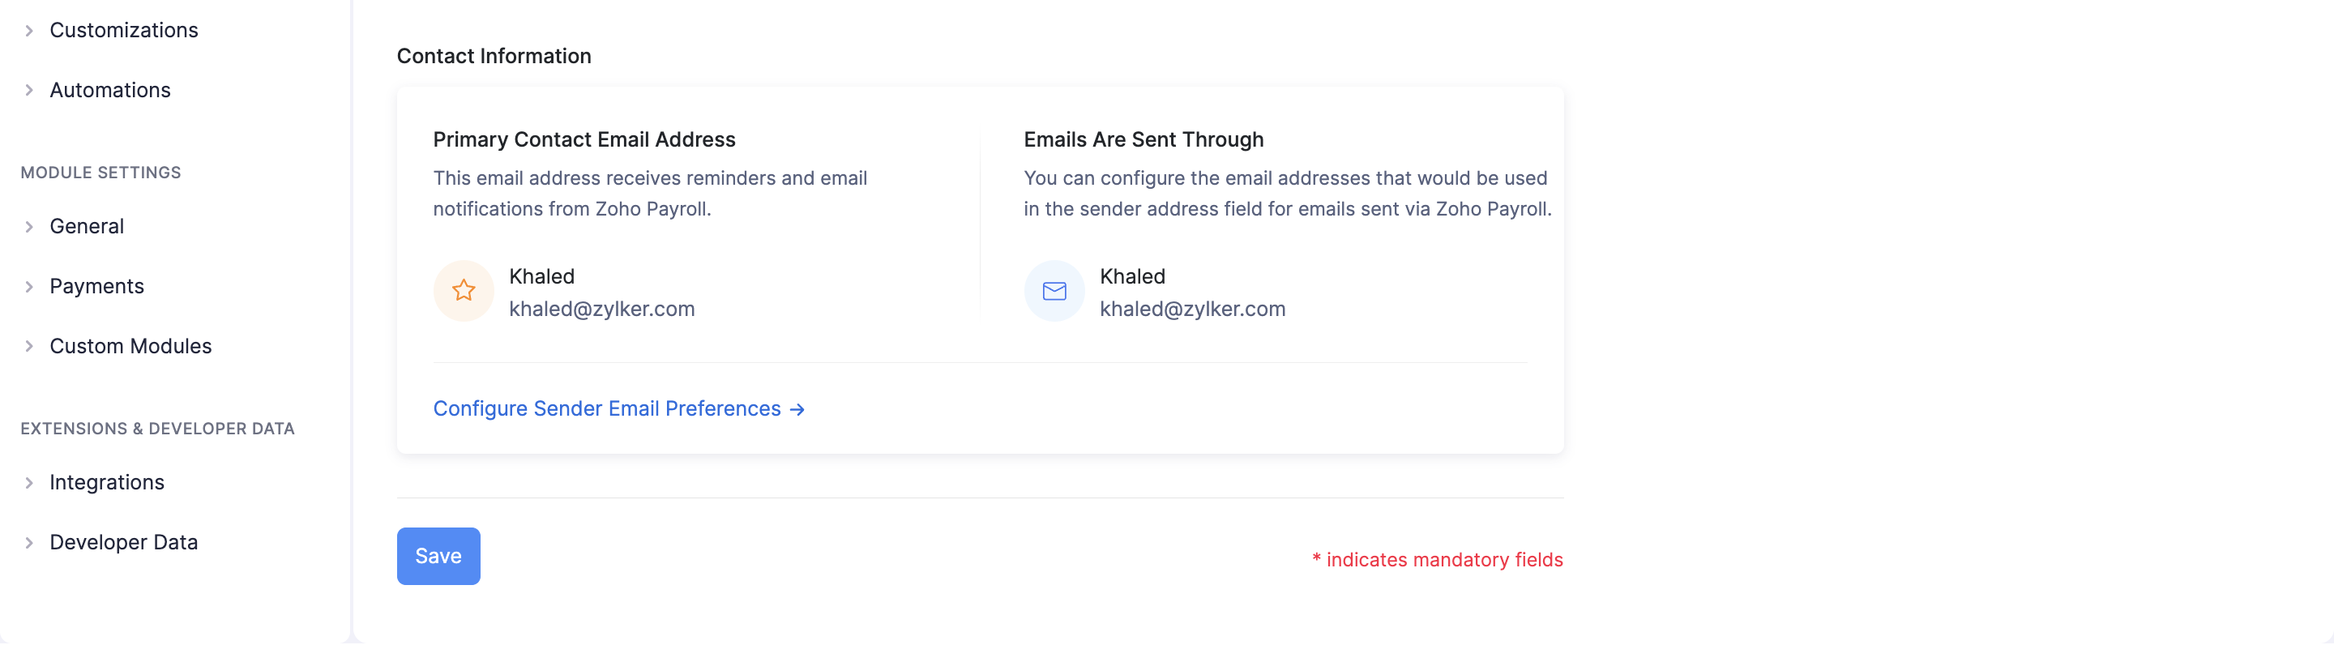2334x645 pixels.
Task: Expand the Automations chevron
Action: [x=29, y=91]
